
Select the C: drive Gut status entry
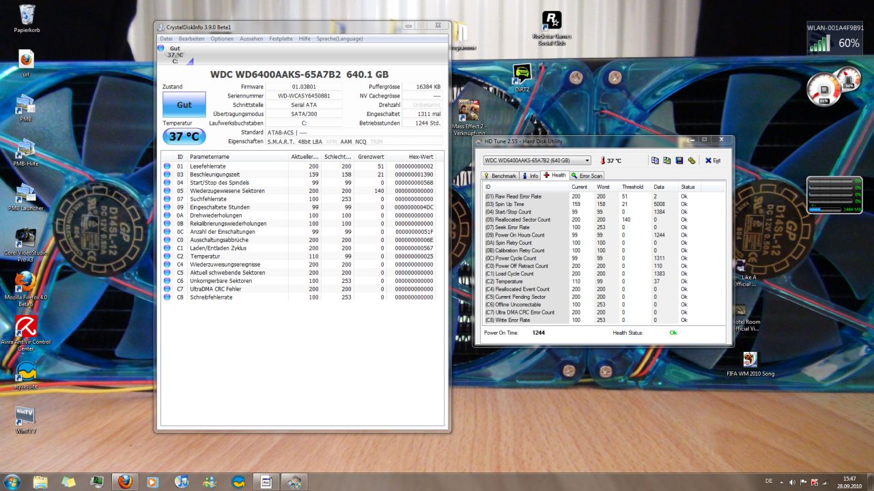point(175,55)
